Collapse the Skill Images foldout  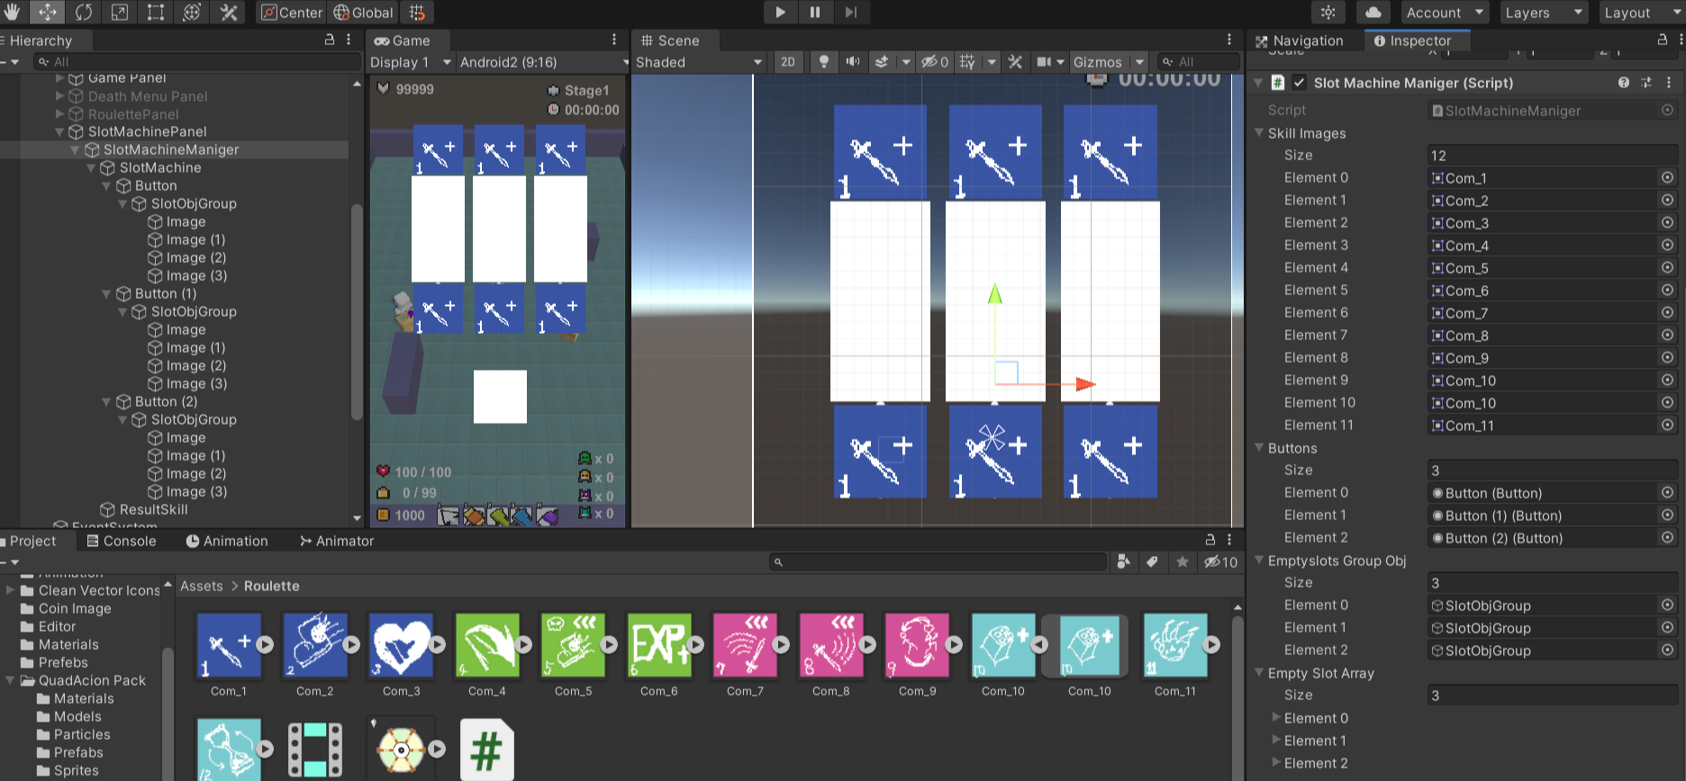point(1259,133)
